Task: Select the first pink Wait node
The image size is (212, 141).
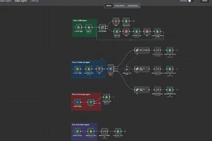Action: pyautogui.click(x=126, y=31)
